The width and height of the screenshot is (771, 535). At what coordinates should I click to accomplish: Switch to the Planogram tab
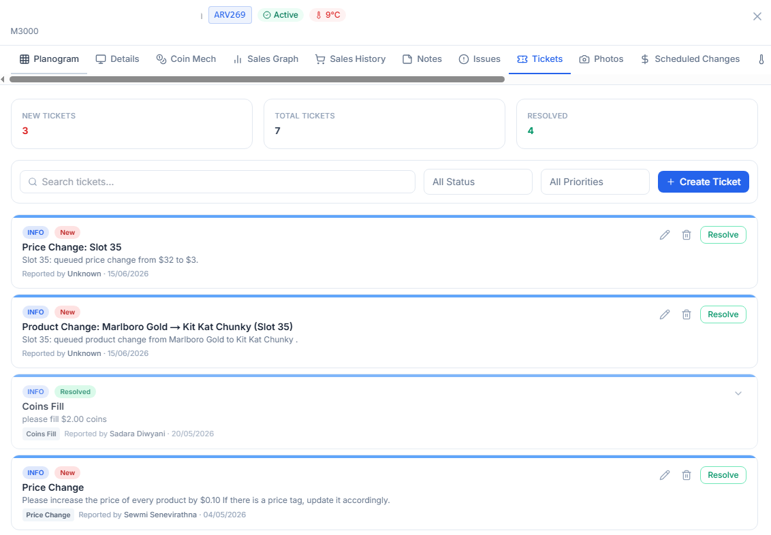(x=49, y=59)
